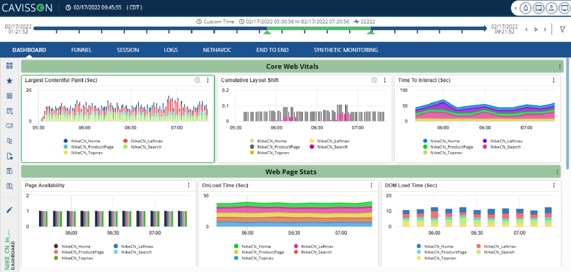Open the filter funnel icon
Viewport: 571px width, 272px height.
pos(562,29)
